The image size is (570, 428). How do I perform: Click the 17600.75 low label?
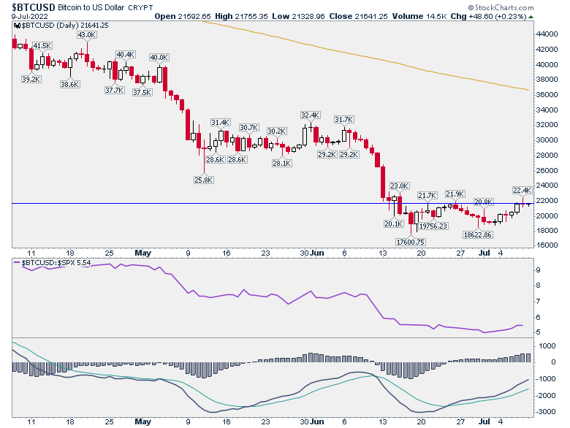coord(411,242)
